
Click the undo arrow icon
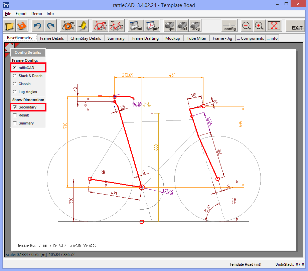click(37, 26)
